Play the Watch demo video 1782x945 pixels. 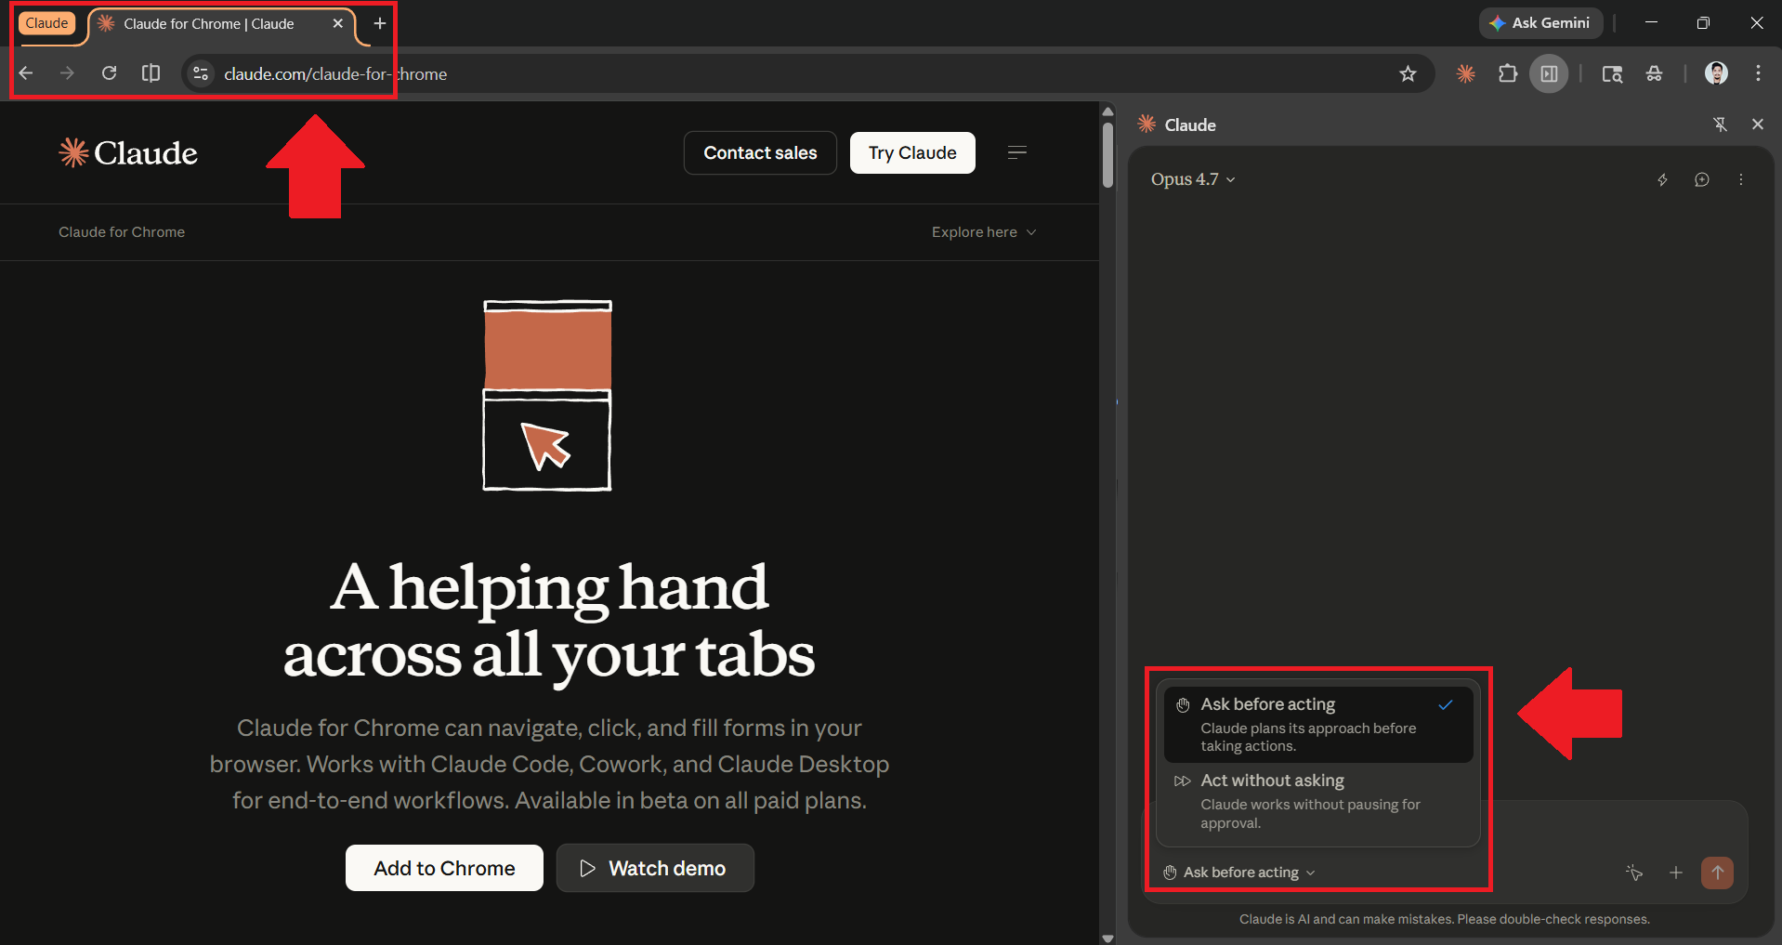(x=655, y=868)
